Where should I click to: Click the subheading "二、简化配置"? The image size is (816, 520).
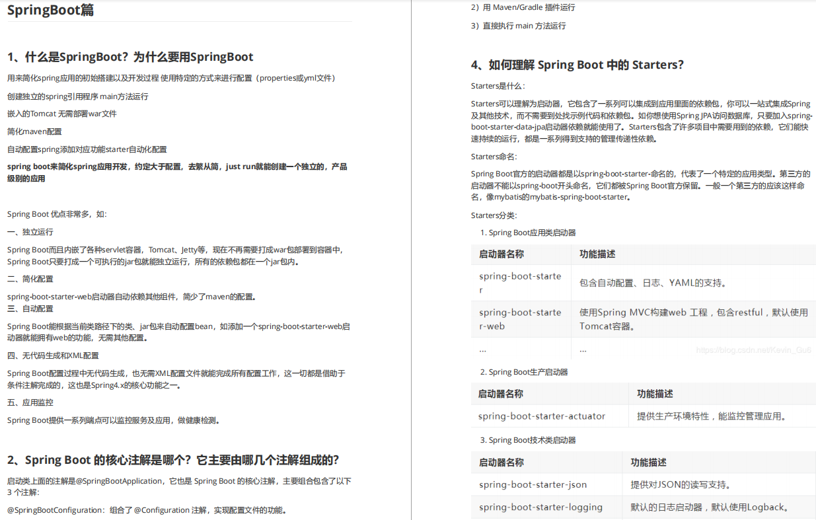30,279
